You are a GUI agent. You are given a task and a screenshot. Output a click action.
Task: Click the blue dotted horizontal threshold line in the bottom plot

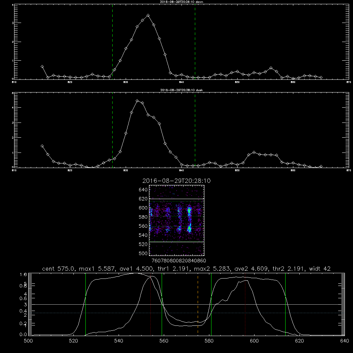tap(186, 313)
